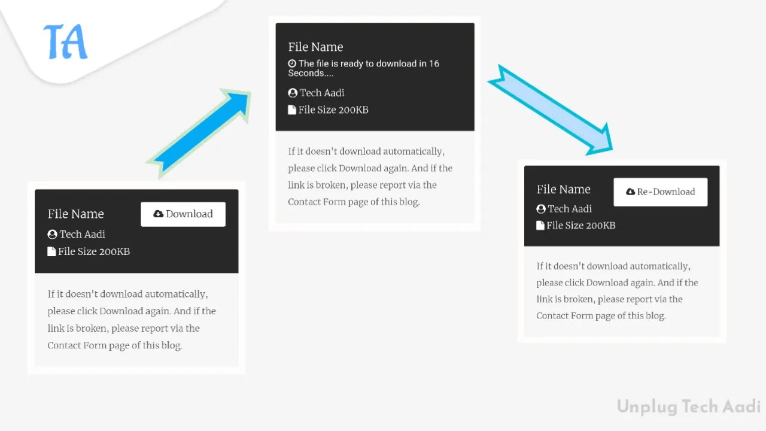Click the file icon in the left card

(51, 251)
